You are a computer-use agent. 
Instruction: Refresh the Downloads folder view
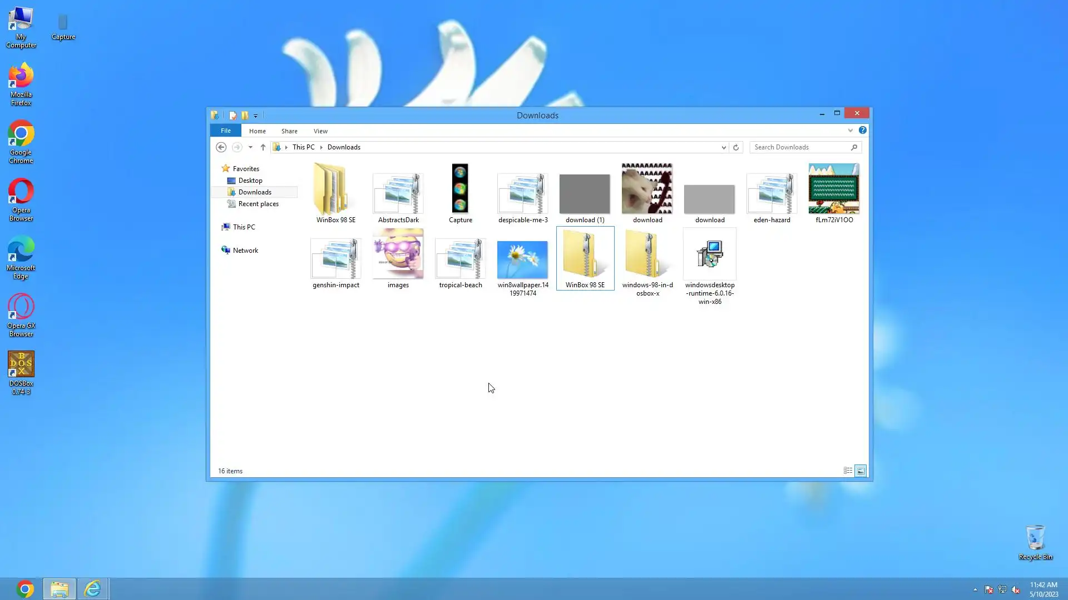tap(736, 147)
